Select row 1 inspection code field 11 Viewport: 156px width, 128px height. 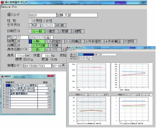pyautogui.click(x=8, y=86)
